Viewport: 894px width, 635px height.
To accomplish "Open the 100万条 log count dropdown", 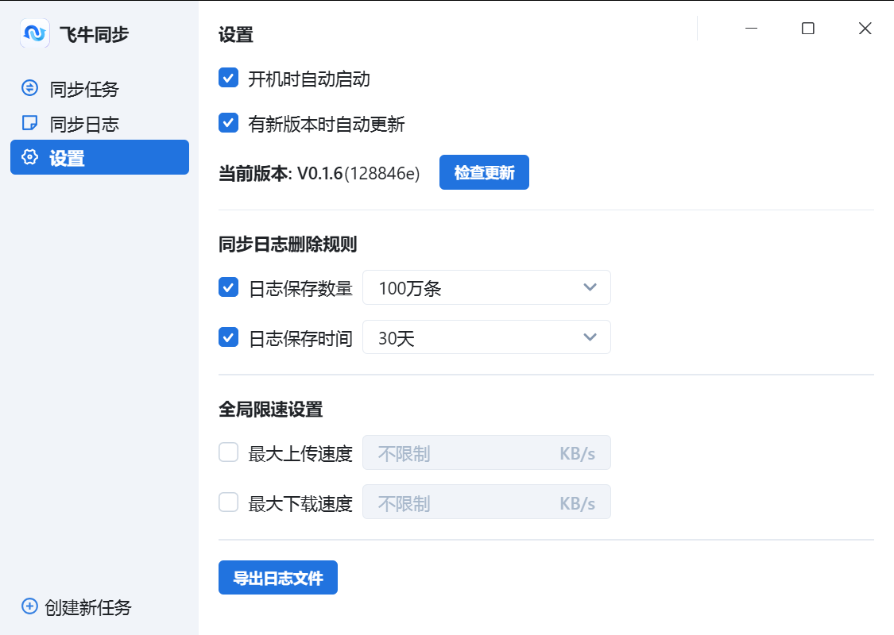I will 486,287.
